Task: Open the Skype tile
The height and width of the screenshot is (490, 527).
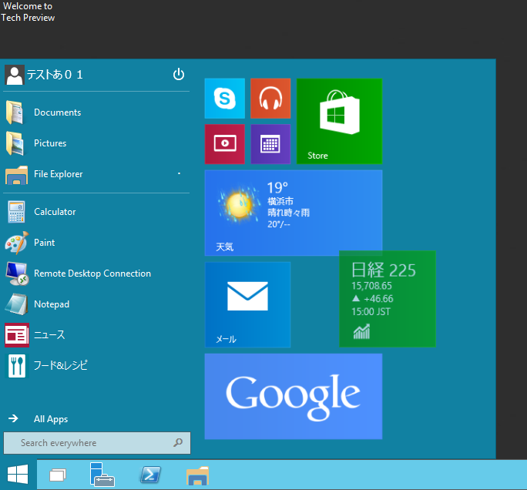Action: coord(224,99)
